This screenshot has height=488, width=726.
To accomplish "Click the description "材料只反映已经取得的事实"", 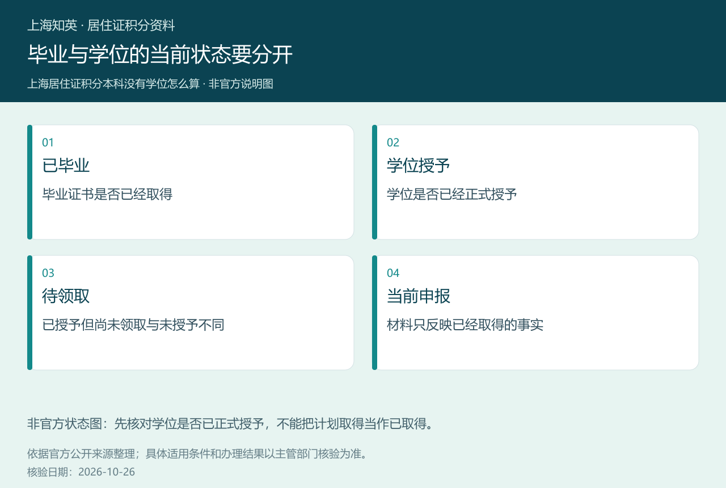I will tap(465, 325).
